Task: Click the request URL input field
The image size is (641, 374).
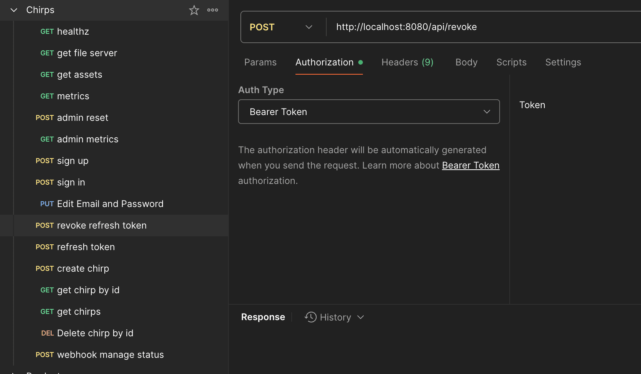Action: click(x=462, y=27)
